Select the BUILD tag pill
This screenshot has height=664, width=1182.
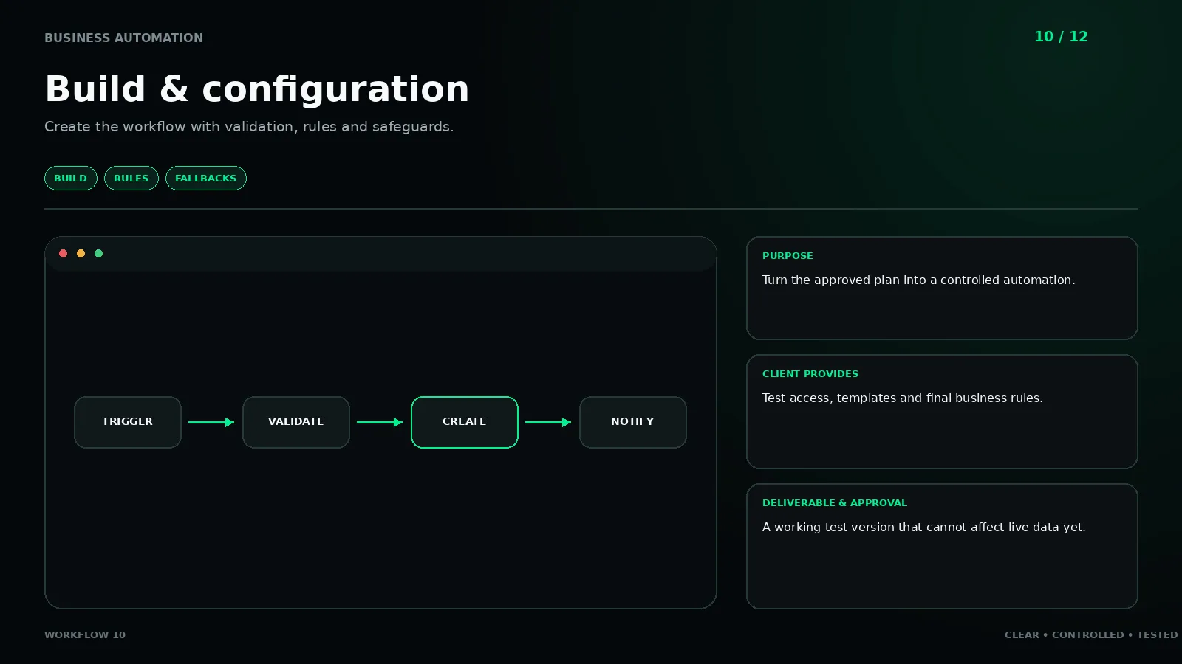pyautogui.click(x=71, y=179)
